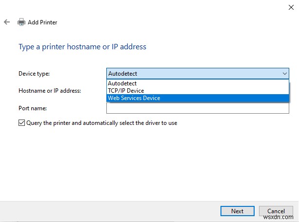The image size is (299, 222).
Task: Click the empty title bar area
Action: pos(146,7)
